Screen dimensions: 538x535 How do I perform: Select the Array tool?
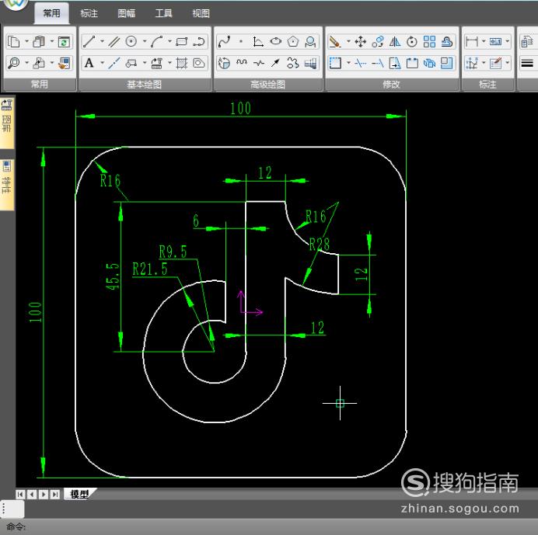[429, 42]
